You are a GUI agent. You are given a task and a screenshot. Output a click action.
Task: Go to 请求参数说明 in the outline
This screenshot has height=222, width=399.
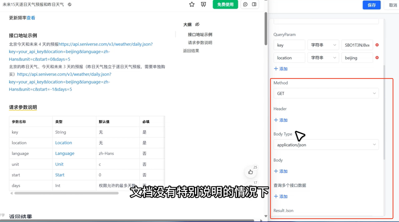pyautogui.click(x=200, y=43)
